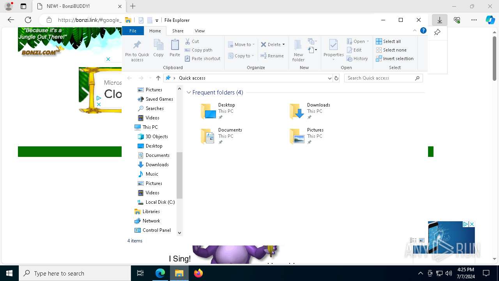This screenshot has width=499, height=281.
Task: Open Edge Copilot sidebar icon
Action: click(490, 20)
